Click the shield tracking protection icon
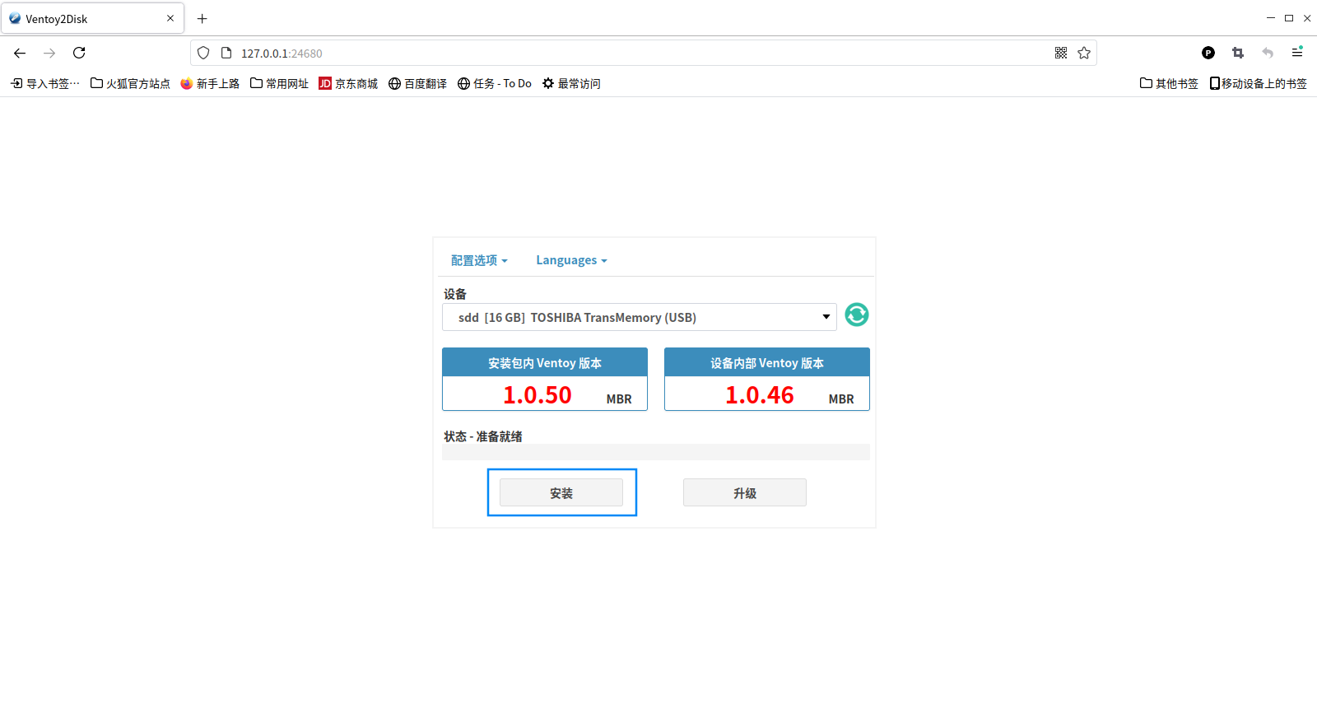Viewport: 1317px width, 704px height. [203, 53]
